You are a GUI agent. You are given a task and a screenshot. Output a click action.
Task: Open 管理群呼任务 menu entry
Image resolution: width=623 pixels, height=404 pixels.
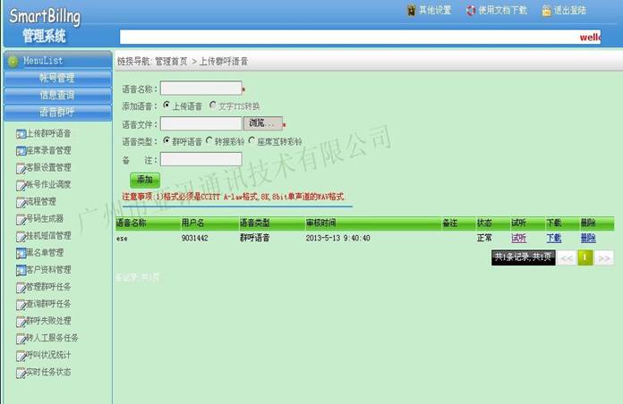pos(48,287)
